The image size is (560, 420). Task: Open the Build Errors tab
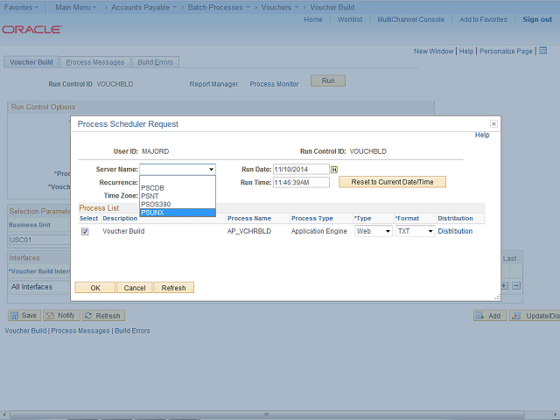[155, 62]
